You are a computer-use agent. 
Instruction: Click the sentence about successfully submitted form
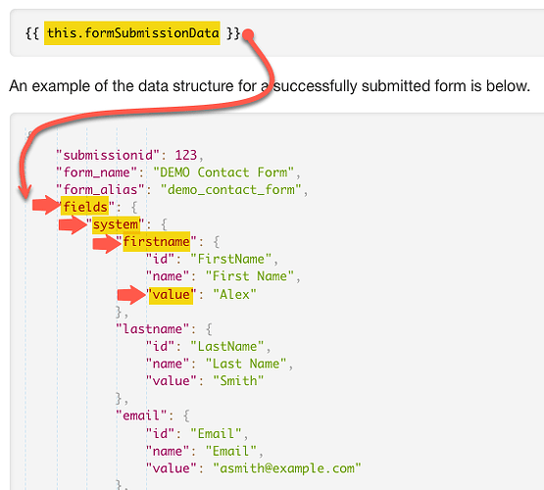point(270,86)
